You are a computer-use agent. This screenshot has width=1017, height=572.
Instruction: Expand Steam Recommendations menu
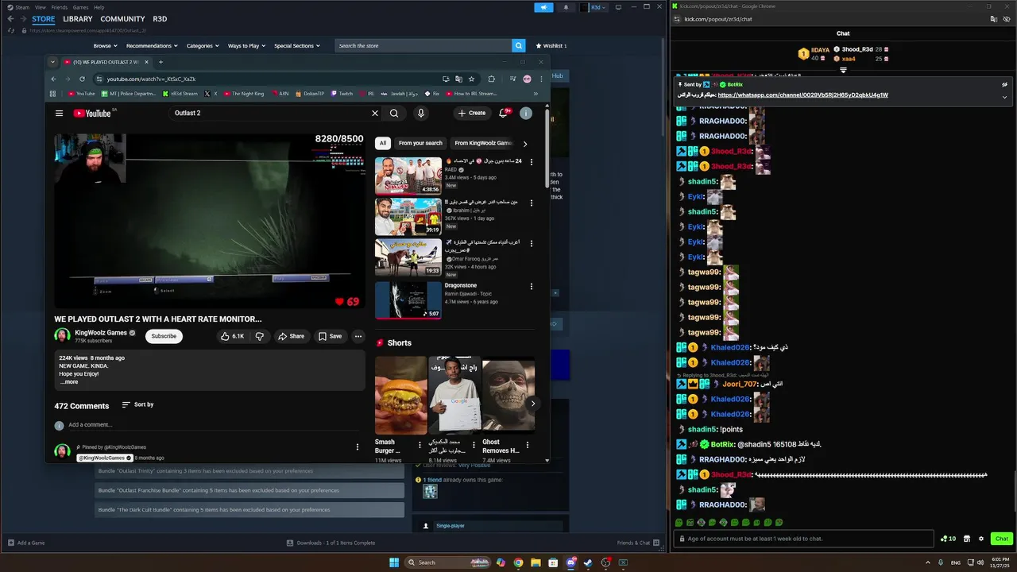pos(152,46)
